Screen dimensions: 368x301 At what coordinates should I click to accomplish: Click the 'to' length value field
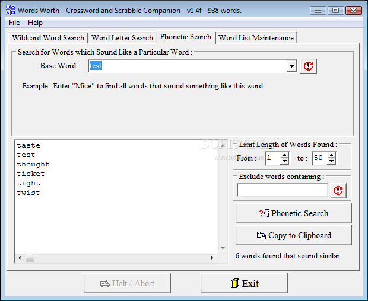point(320,158)
